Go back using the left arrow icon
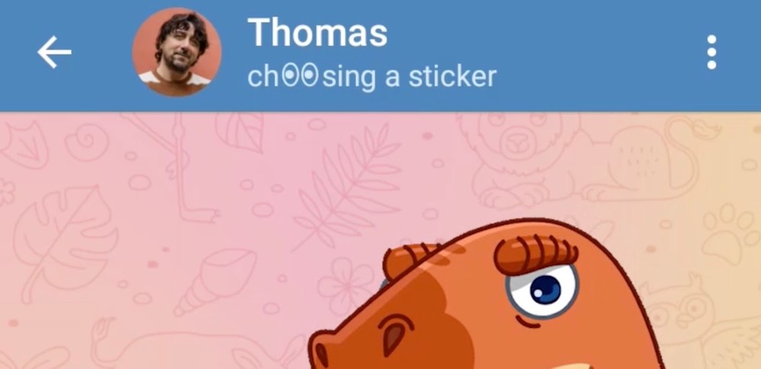 pyautogui.click(x=54, y=52)
